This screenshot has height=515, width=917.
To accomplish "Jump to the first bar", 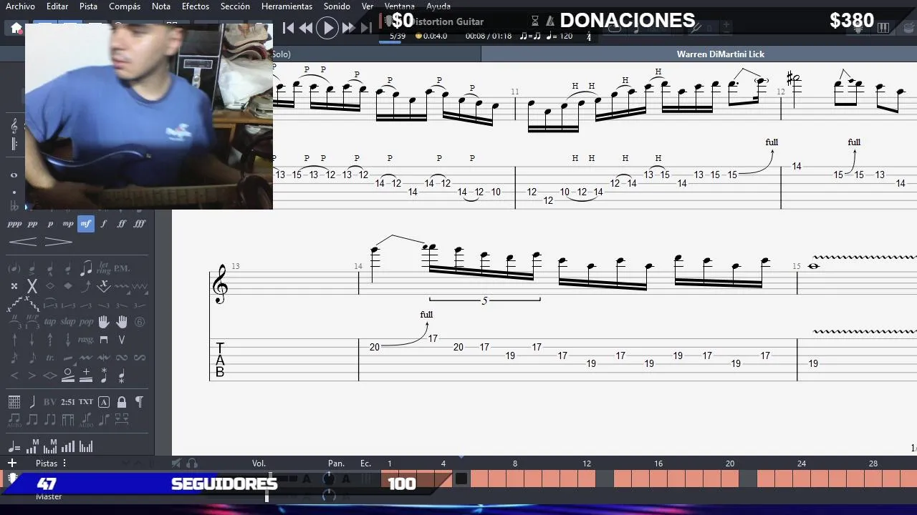I will click(x=288, y=28).
